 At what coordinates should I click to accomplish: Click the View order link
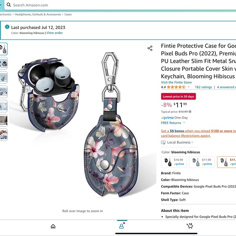point(55,33)
